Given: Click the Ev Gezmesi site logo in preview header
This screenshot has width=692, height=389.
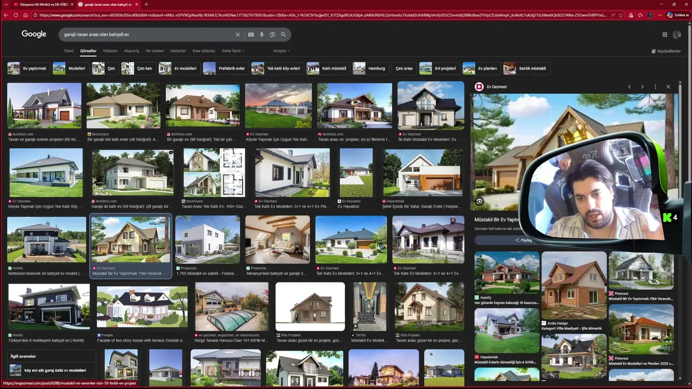Looking at the screenshot, I should 478,86.
